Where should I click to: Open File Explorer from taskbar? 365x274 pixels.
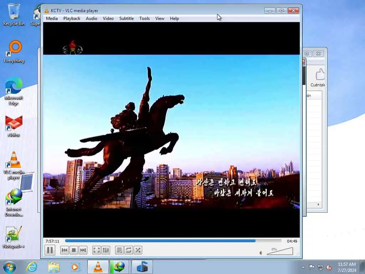[54, 267]
